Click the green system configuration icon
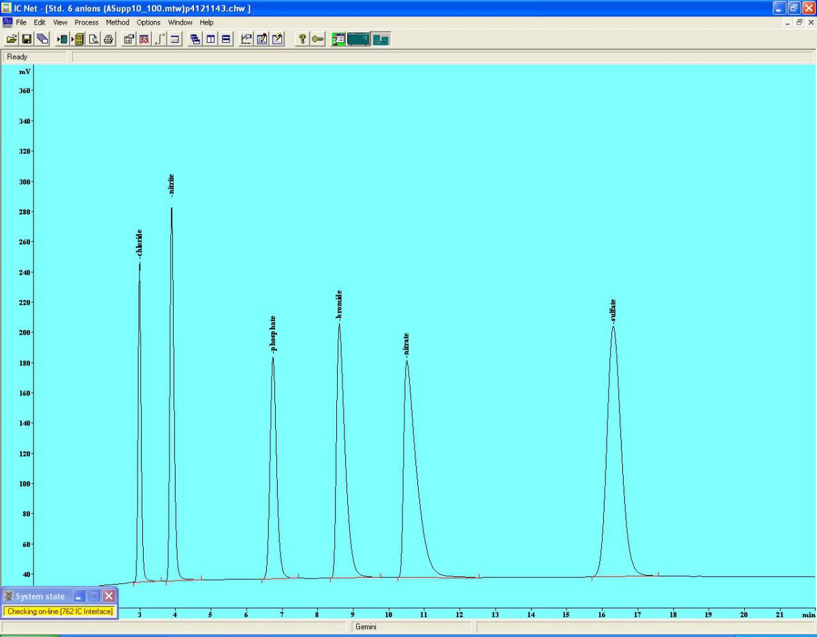 [338, 39]
